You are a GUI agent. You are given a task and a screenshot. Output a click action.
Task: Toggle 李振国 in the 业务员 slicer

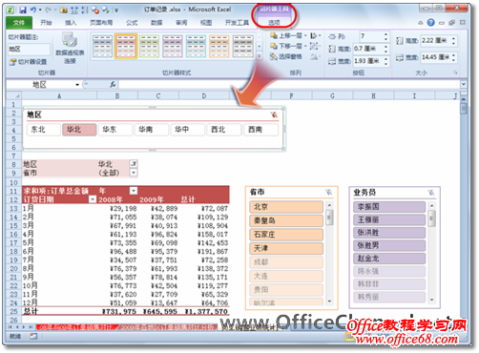click(389, 207)
